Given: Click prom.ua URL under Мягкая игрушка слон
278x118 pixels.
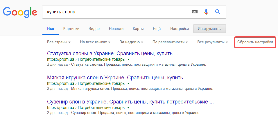Looking at the screenshot, I should point(86,83).
